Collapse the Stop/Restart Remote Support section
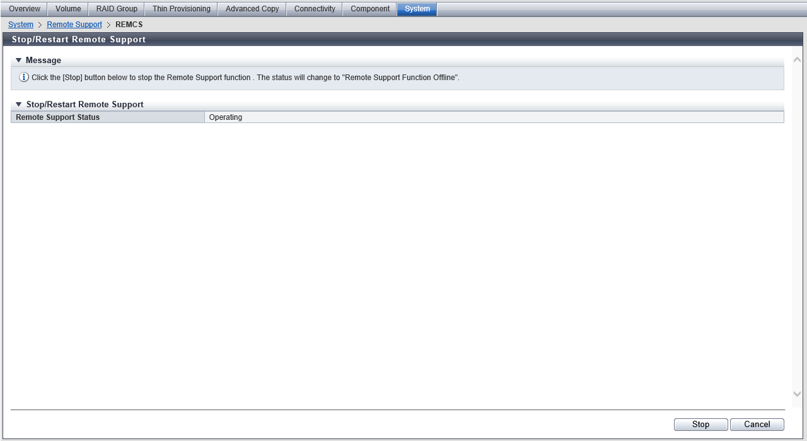The width and height of the screenshot is (807, 441). (19, 105)
